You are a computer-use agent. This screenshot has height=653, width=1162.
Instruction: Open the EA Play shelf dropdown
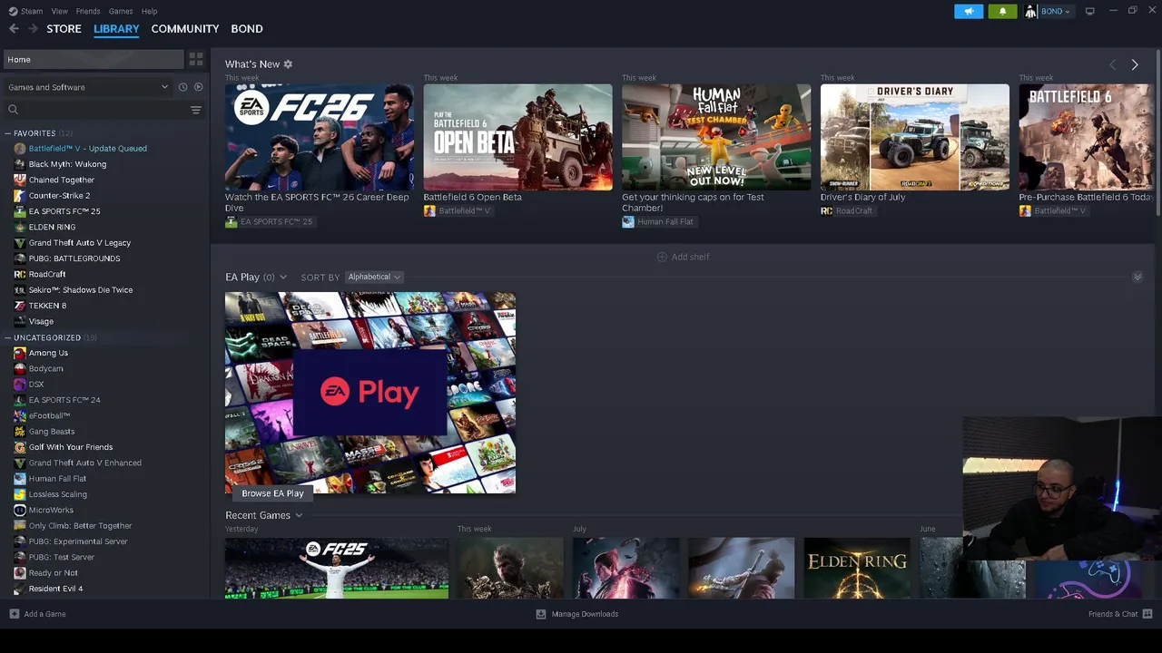click(x=283, y=277)
